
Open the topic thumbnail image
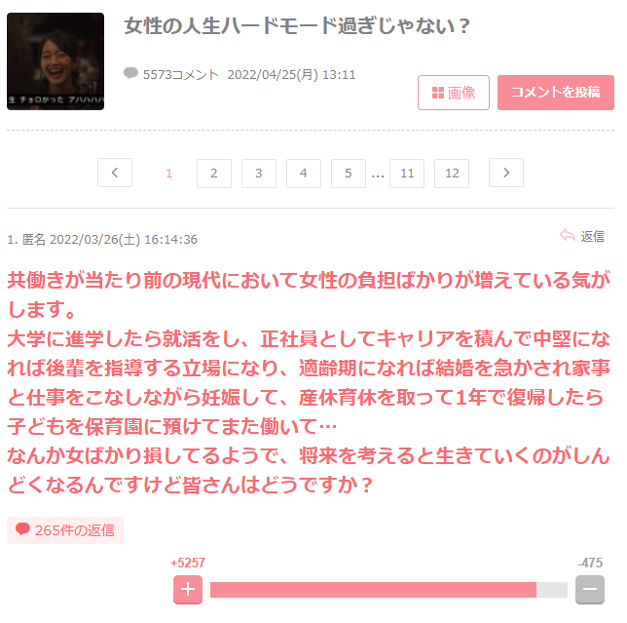pyautogui.click(x=55, y=61)
